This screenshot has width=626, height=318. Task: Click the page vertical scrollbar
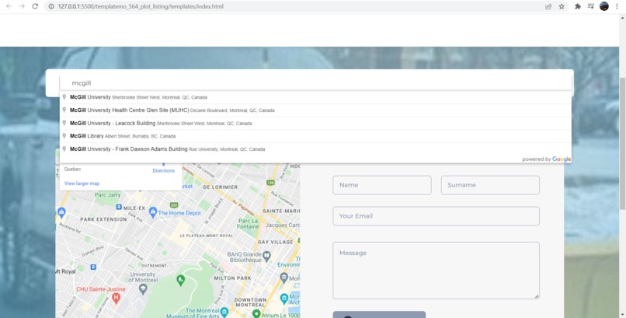[x=622, y=143]
